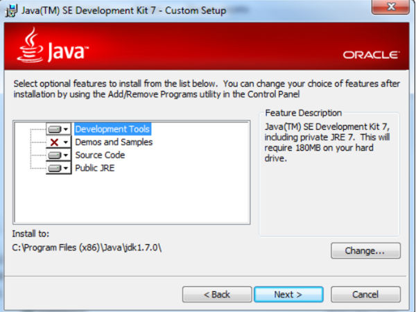Go back with the < Back button
The width and height of the screenshot is (416, 312).
(217, 294)
